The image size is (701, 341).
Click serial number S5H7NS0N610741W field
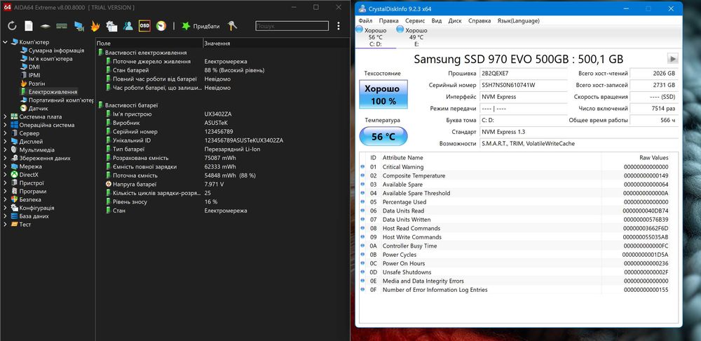[524, 85]
